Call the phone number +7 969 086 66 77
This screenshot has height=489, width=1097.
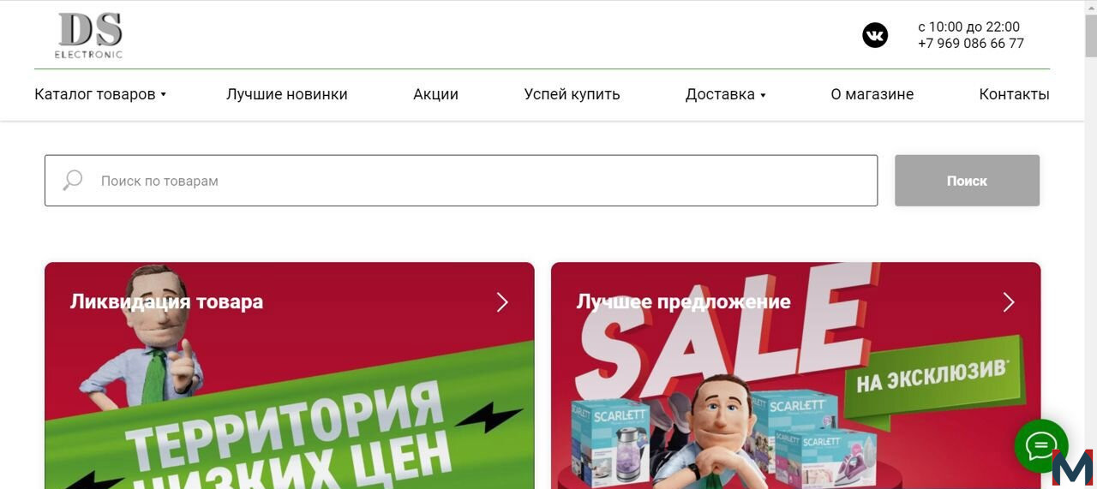pyautogui.click(x=970, y=44)
